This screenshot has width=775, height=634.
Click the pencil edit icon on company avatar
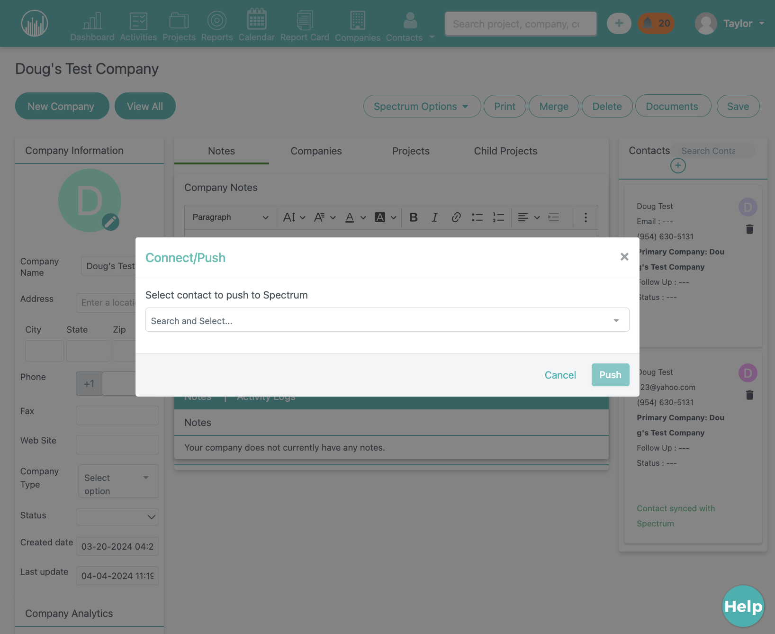point(111,222)
